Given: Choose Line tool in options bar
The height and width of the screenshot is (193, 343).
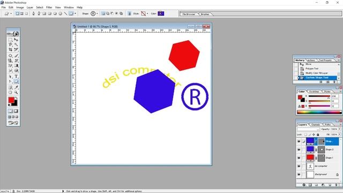Looking at the screenshot, I should tap(65, 13).
